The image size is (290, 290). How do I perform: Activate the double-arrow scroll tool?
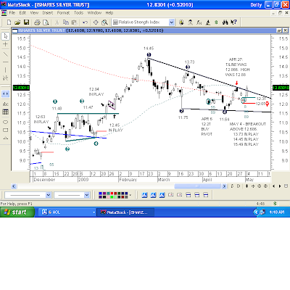5,94
